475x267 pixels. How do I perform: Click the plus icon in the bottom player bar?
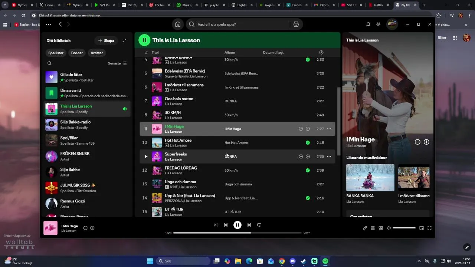[92, 228]
